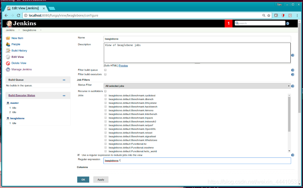Open help for Filter build queue
The image size is (303, 188).
click(x=292, y=70)
